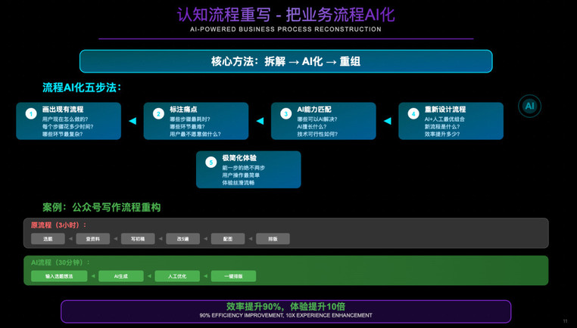Click the line 新流程是什么?
The image size is (577, 328).
(442, 127)
